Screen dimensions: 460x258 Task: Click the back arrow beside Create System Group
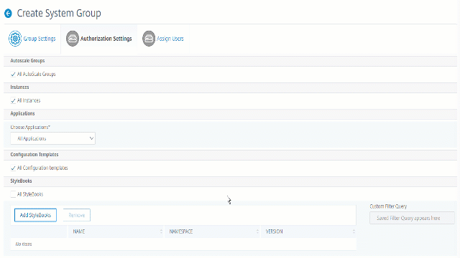pyautogui.click(x=8, y=14)
